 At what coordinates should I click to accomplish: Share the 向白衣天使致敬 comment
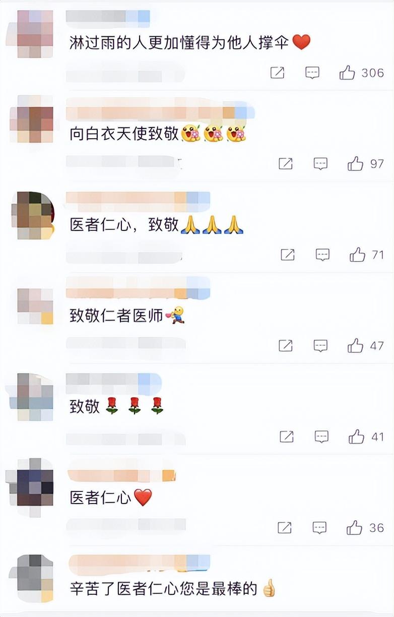(286, 164)
